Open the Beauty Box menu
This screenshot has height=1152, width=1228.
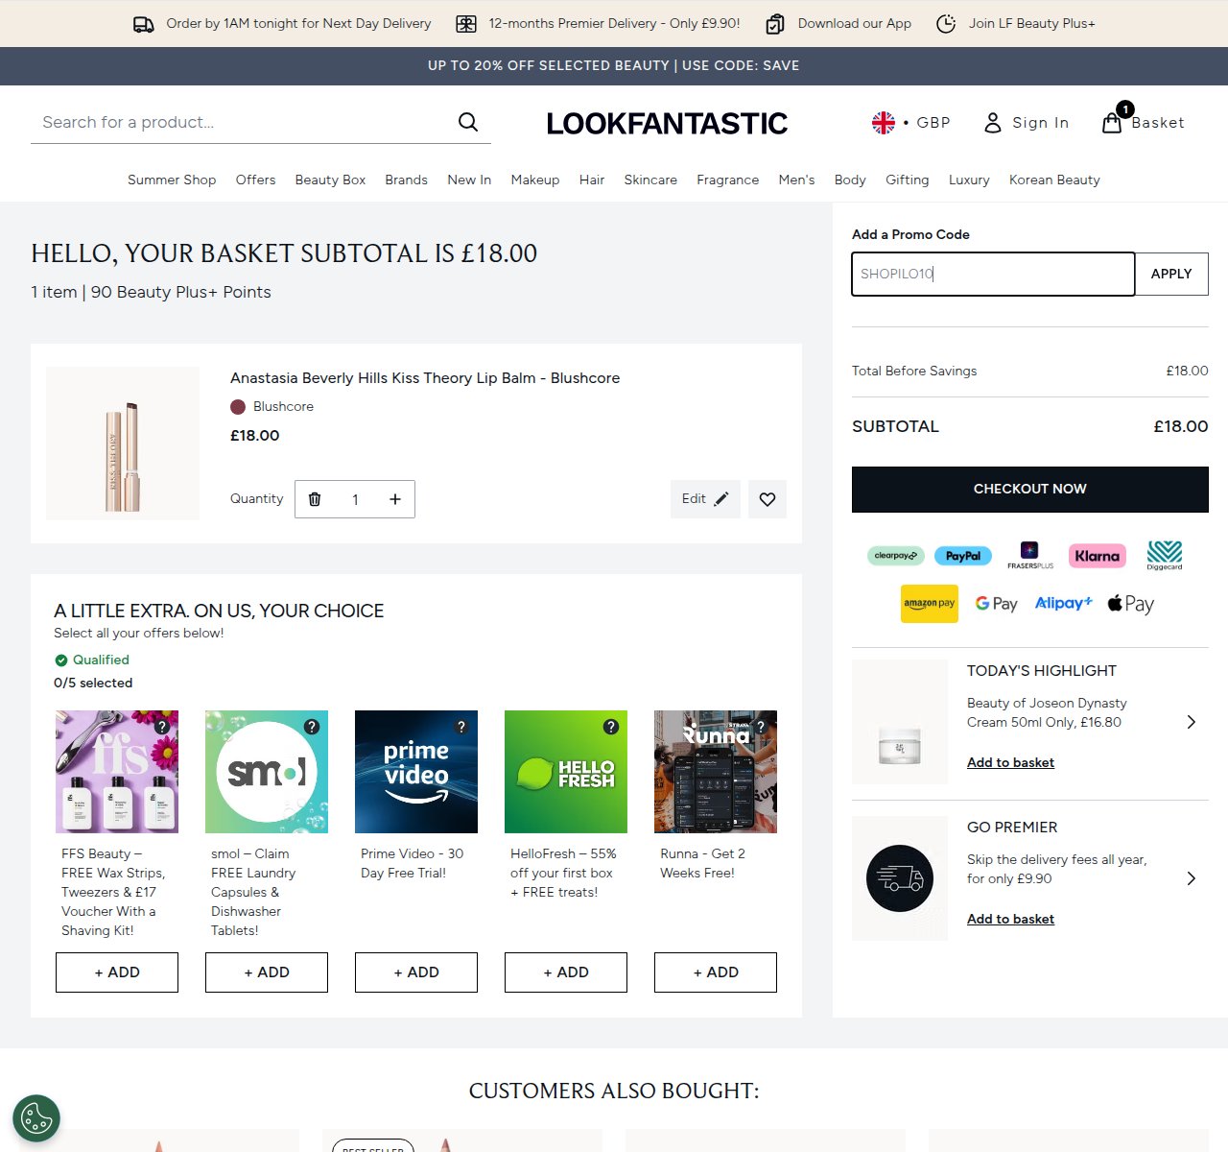click(330, 180)
